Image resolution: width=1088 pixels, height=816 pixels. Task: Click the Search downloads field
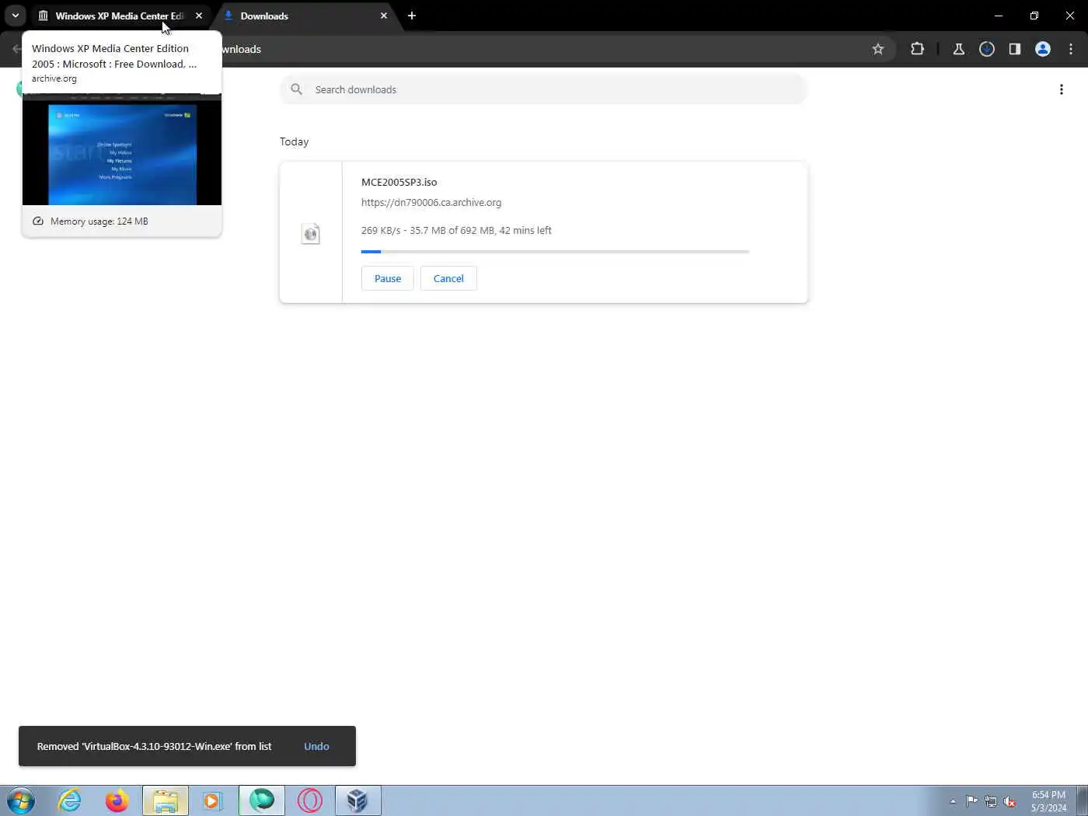pos(544,89)
